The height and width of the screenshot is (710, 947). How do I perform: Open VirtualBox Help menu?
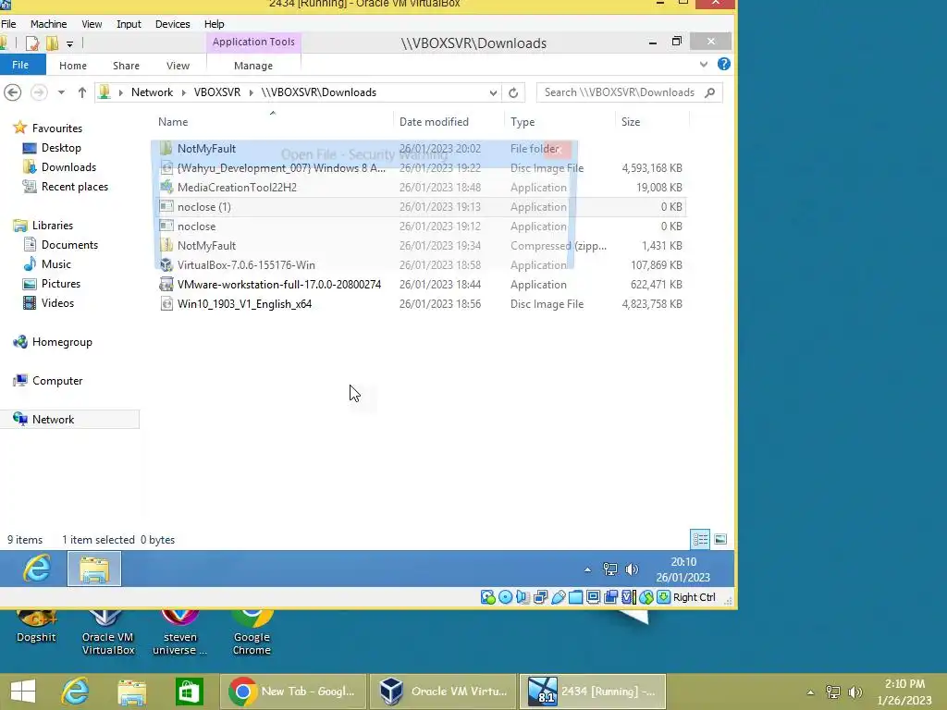pyautogui.click(x=214, y=23)
